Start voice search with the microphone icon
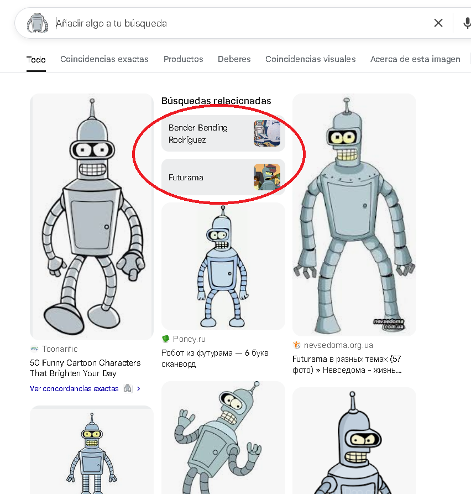Viewport: 471px width, 494px height. point(467,23)
